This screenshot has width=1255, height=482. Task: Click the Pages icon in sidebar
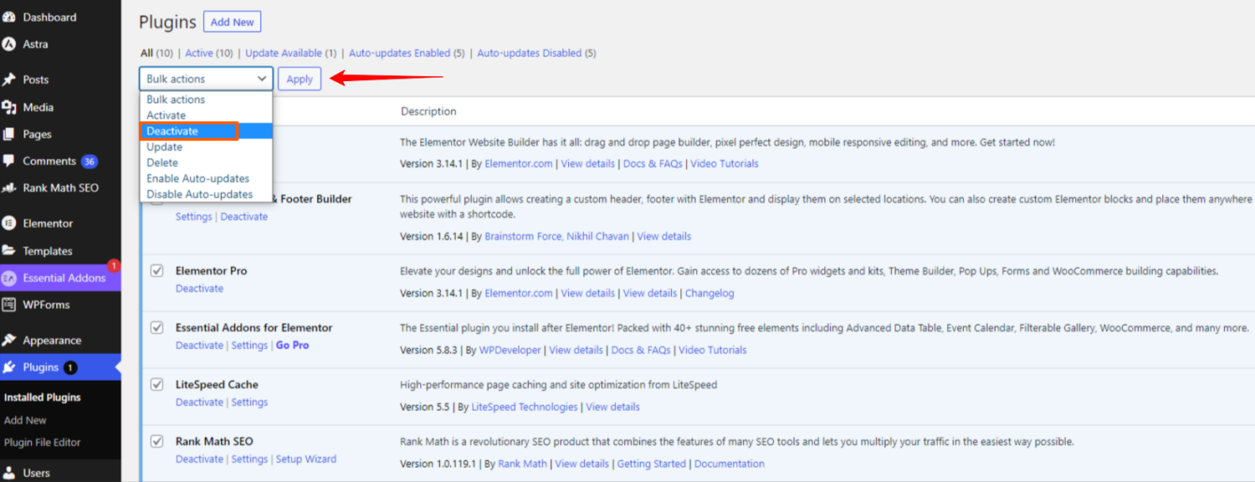(x=9, y=134)
